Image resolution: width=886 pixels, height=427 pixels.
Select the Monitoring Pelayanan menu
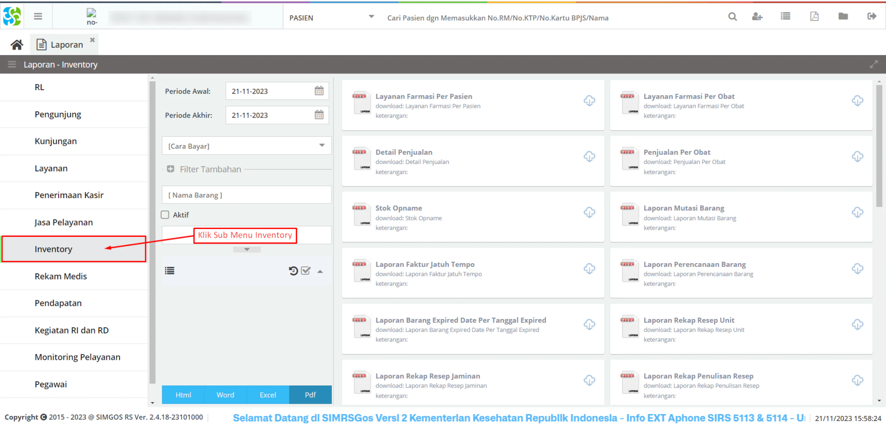tap(74, 357)
